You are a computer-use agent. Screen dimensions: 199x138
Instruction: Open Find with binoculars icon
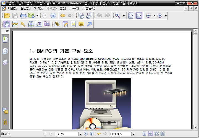31,24
